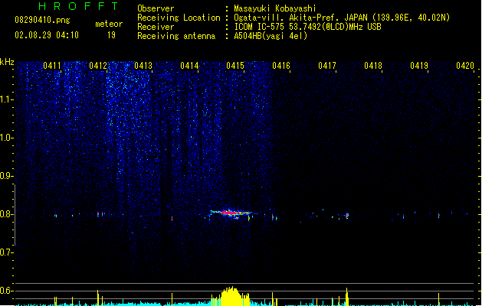
Task: Click the 0419 time marker
Action: [x=419, y=66]
